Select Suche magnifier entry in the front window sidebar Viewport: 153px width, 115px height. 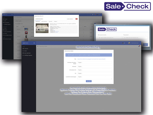25,51
